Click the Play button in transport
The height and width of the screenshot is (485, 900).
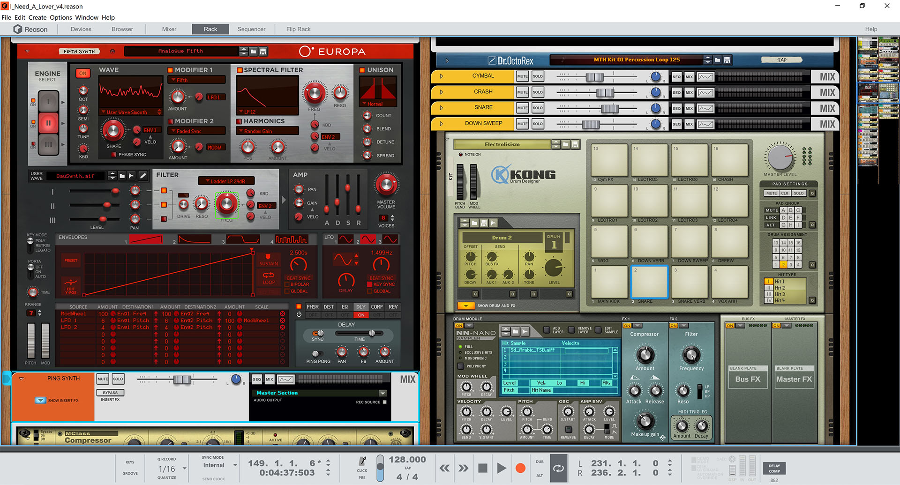click(x=501, y=468)
